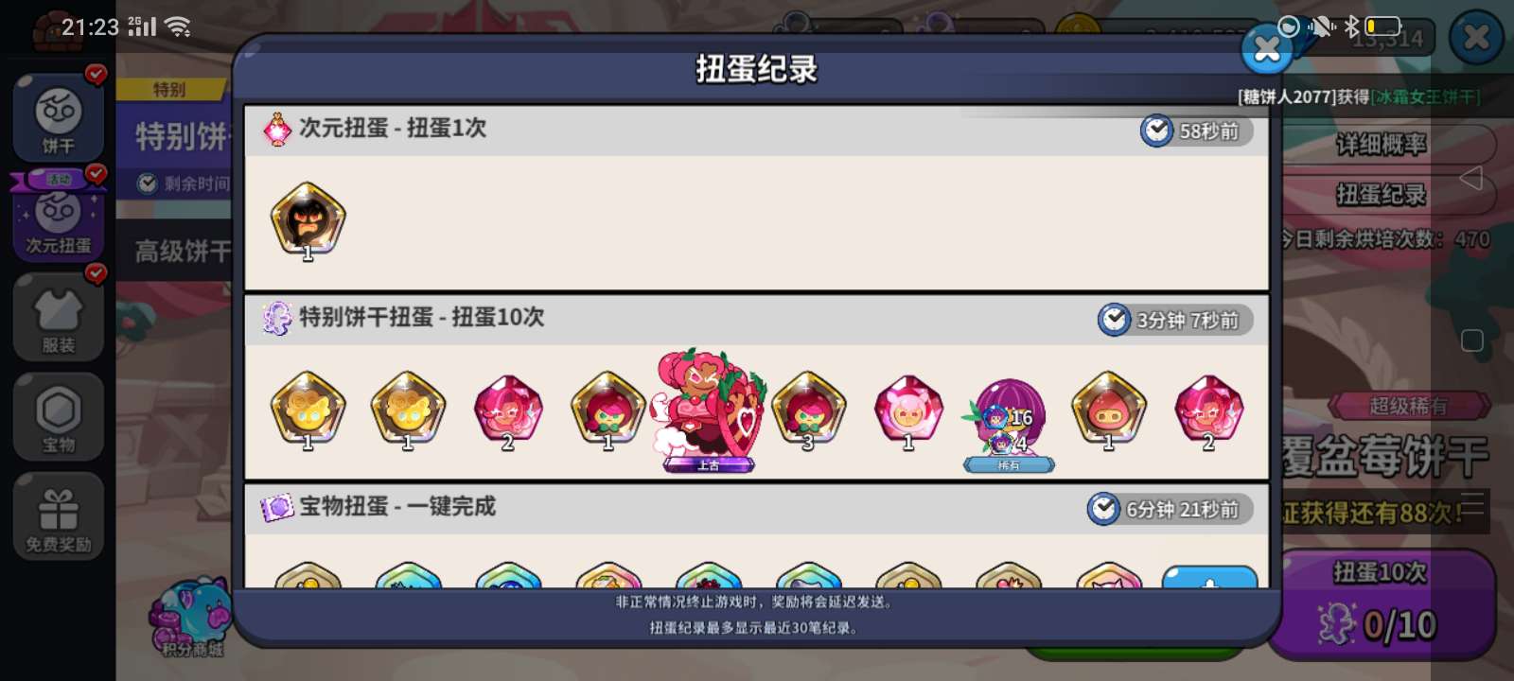The height and width of the screenshot is (681, 1514).
Task: Click the 详细概率 button
Action: 1382,144
